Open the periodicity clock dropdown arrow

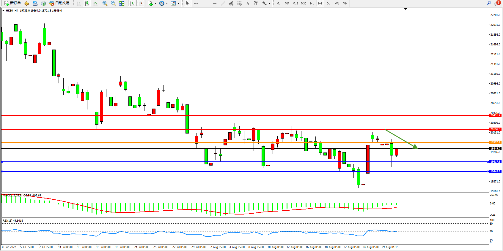click(167, 4)
